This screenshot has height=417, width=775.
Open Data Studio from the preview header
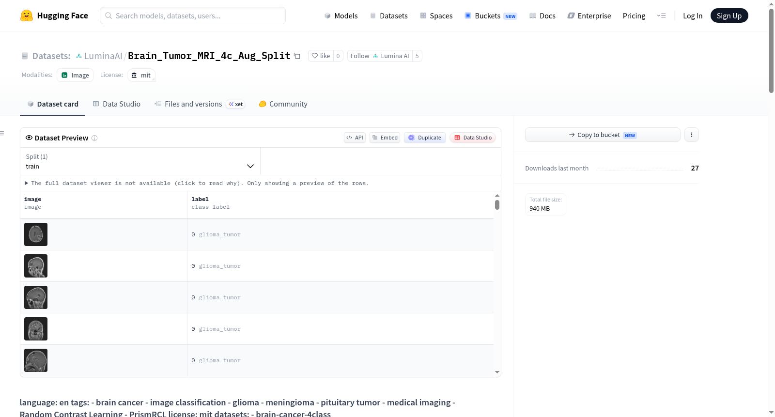(x=473, y=138)
